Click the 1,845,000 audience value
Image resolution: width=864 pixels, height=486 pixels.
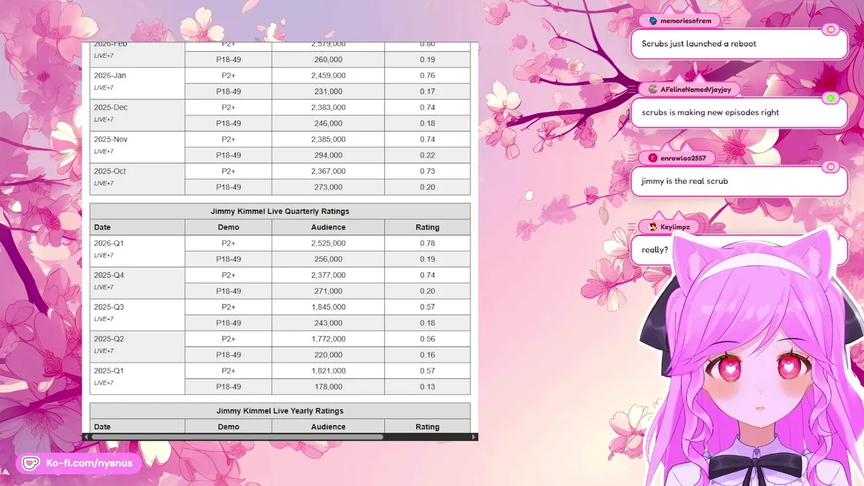328,307
